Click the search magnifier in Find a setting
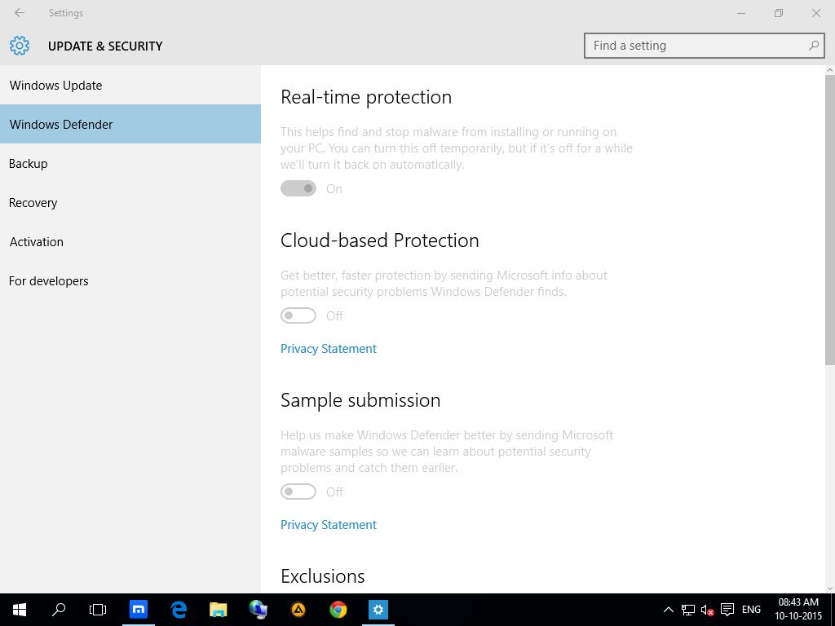The height and width of the screenshot is (626, 835). coord(813,46)
